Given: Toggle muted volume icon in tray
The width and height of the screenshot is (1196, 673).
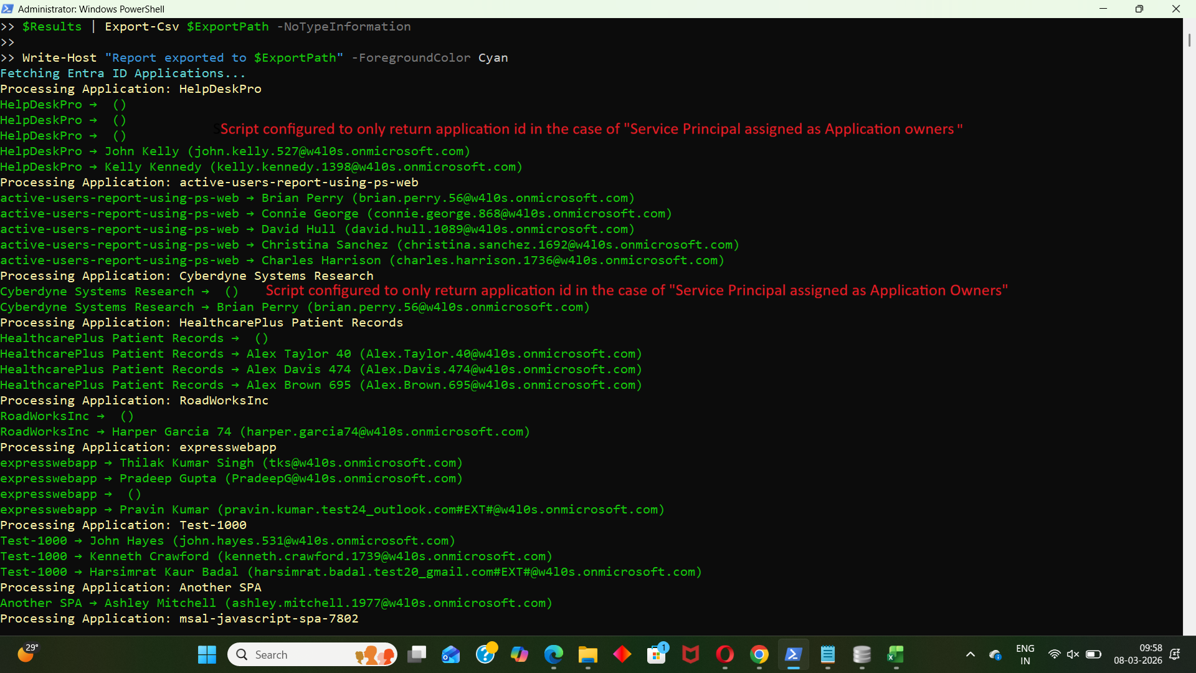Looking at the screenshot, I should click(x=1073, y=654).
